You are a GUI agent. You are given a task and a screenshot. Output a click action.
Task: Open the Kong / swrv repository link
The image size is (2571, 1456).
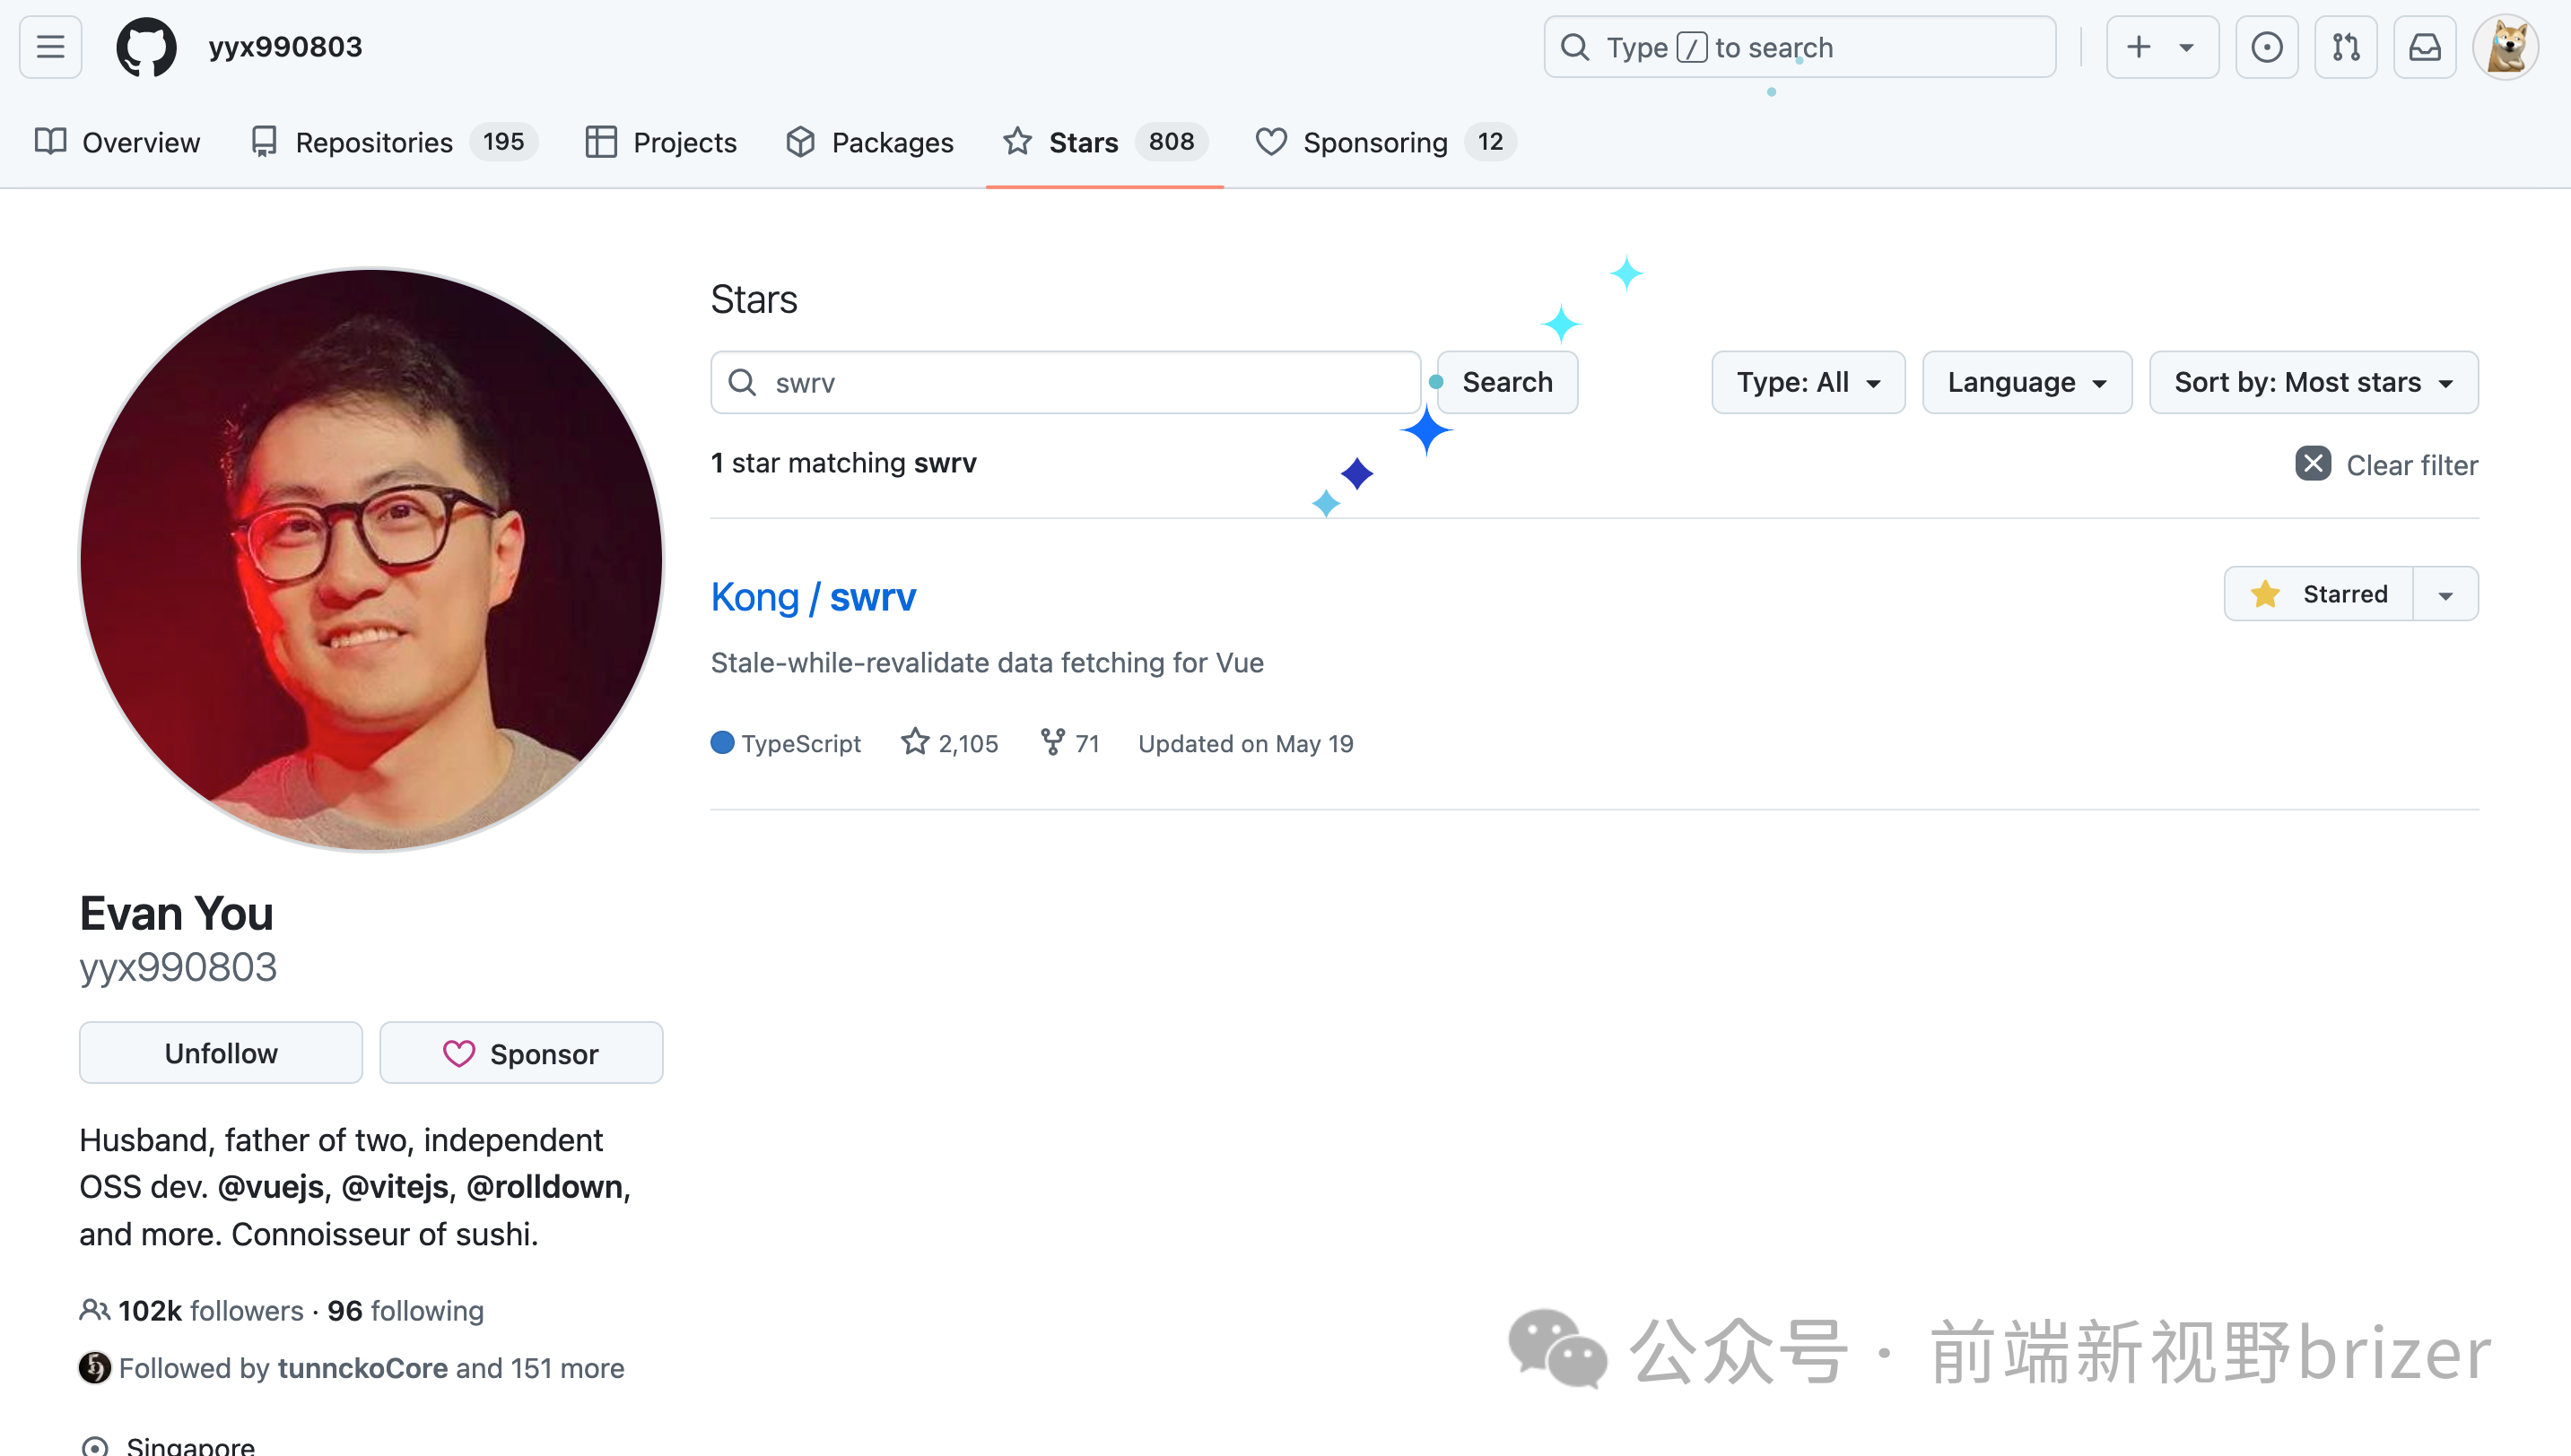tap(813, 597)
